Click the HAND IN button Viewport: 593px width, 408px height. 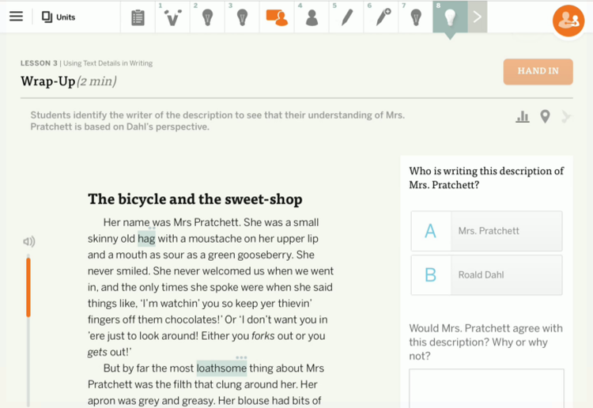[x=538, y=71]
